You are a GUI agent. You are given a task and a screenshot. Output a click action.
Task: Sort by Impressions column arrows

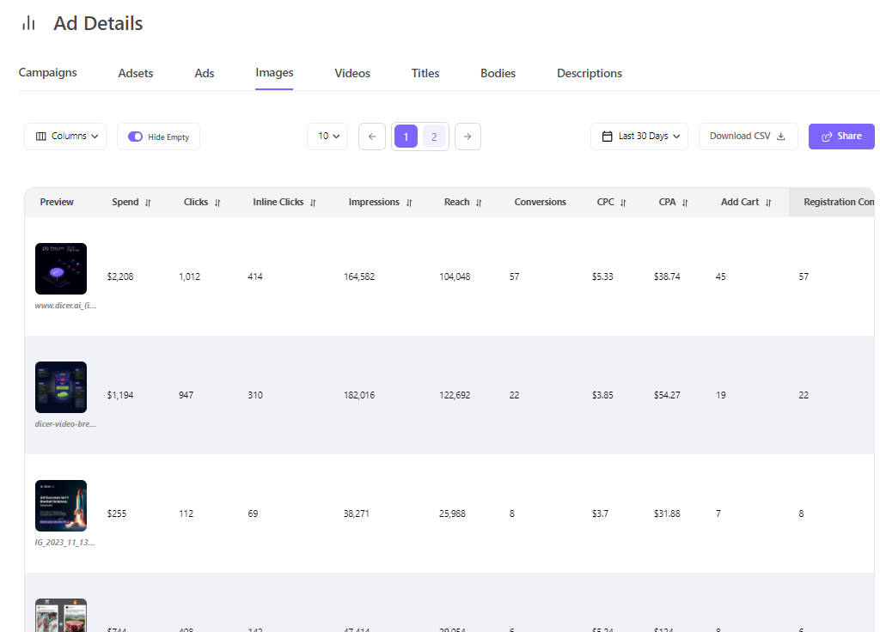coord(409,203)
